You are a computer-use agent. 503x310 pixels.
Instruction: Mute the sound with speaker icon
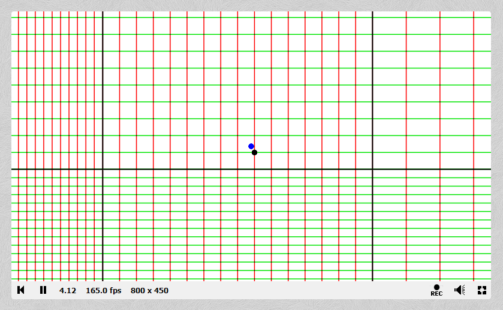coord(460,290)
